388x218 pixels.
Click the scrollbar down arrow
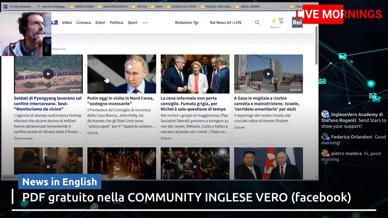click(x=316, y=177)
